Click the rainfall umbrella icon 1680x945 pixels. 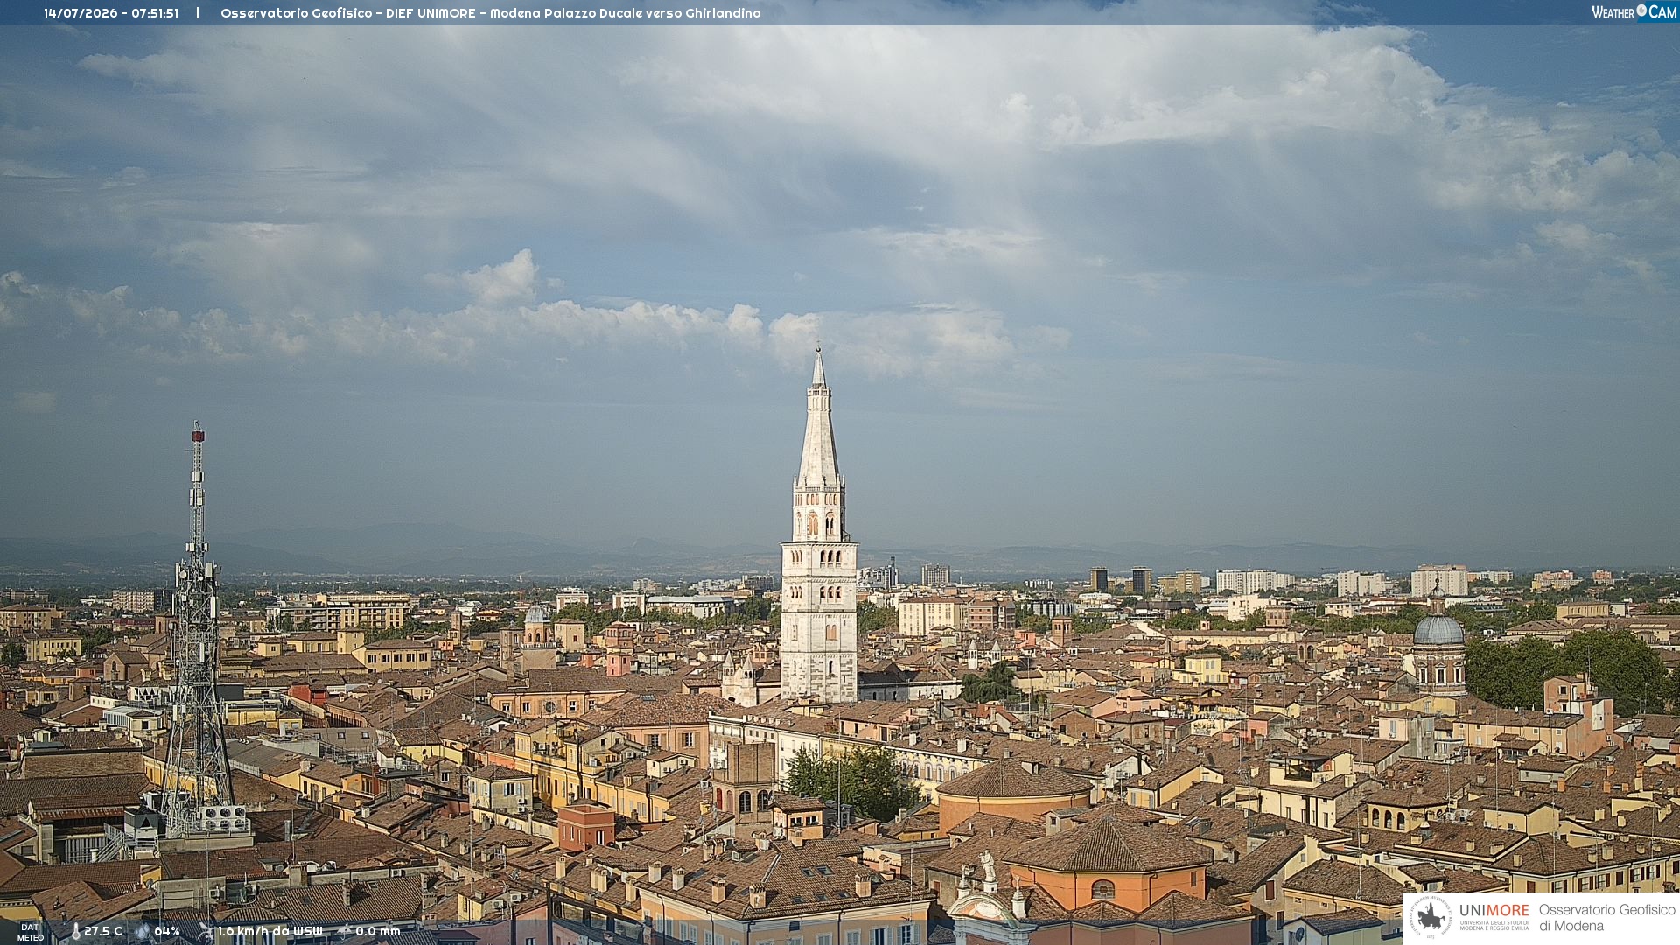[x=344, y=932]
